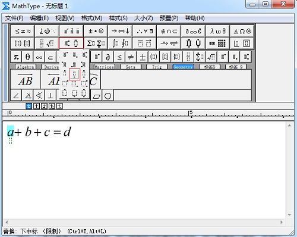
Task: Open the fence templates palette
Action: tap(23, 43)
